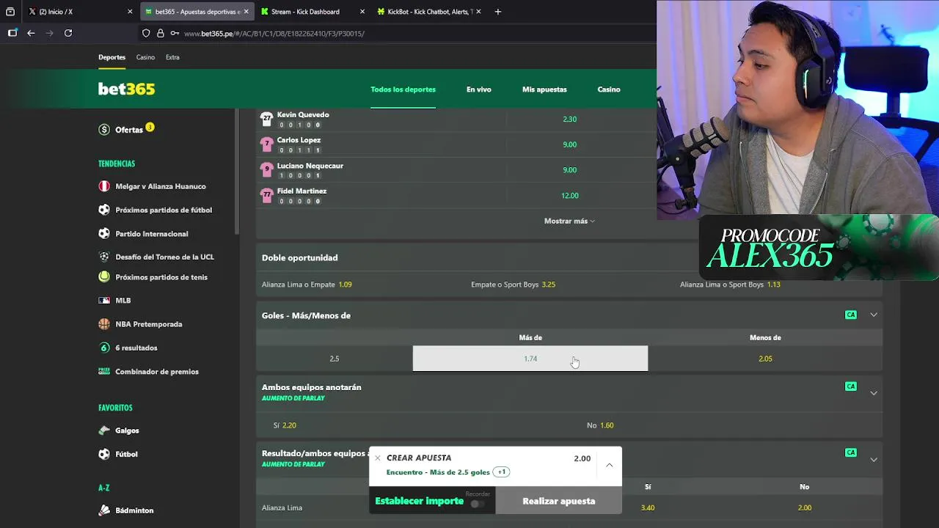Viewport: 939px width, 528px height.
Task: Collapse the Ambos equipos anotarán section
Action: tap(874, 393)
